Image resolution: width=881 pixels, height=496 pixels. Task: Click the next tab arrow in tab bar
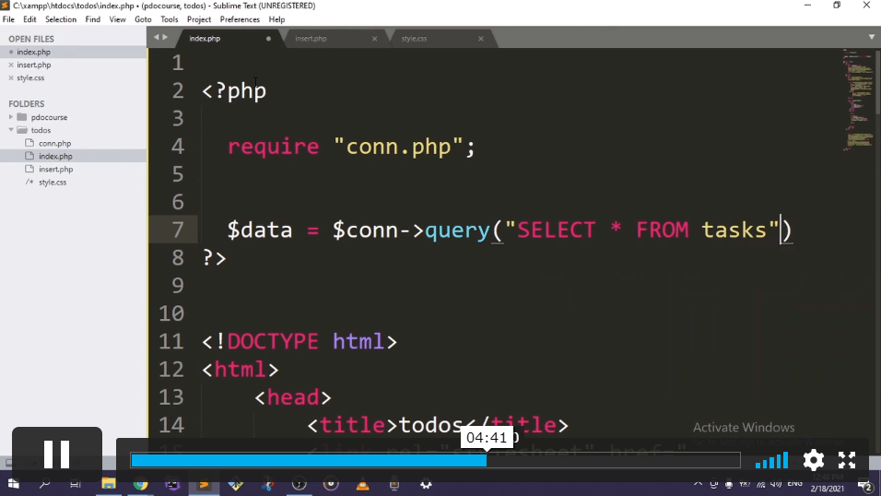165,38
